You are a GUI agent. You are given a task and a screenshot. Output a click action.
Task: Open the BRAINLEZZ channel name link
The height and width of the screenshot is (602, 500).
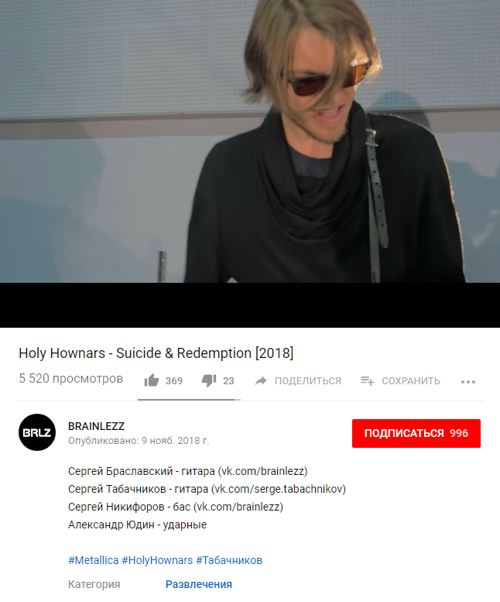coord(96,426)
